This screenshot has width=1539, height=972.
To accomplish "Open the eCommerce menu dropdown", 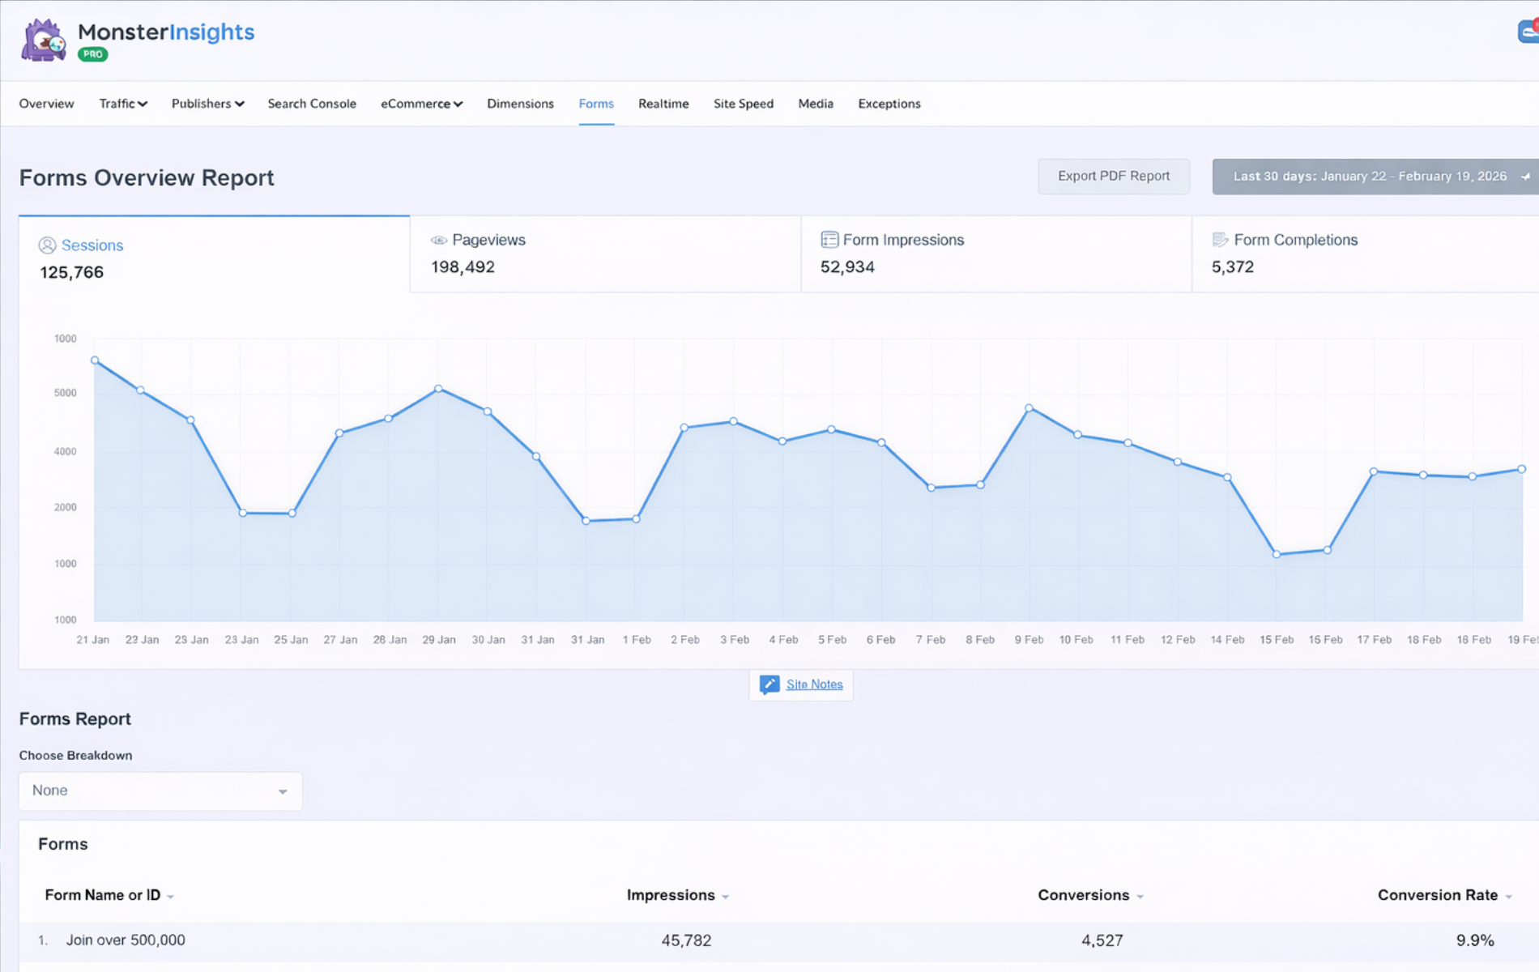I will point(421,104).
